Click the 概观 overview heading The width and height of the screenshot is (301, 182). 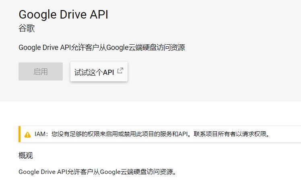(25, 155)
